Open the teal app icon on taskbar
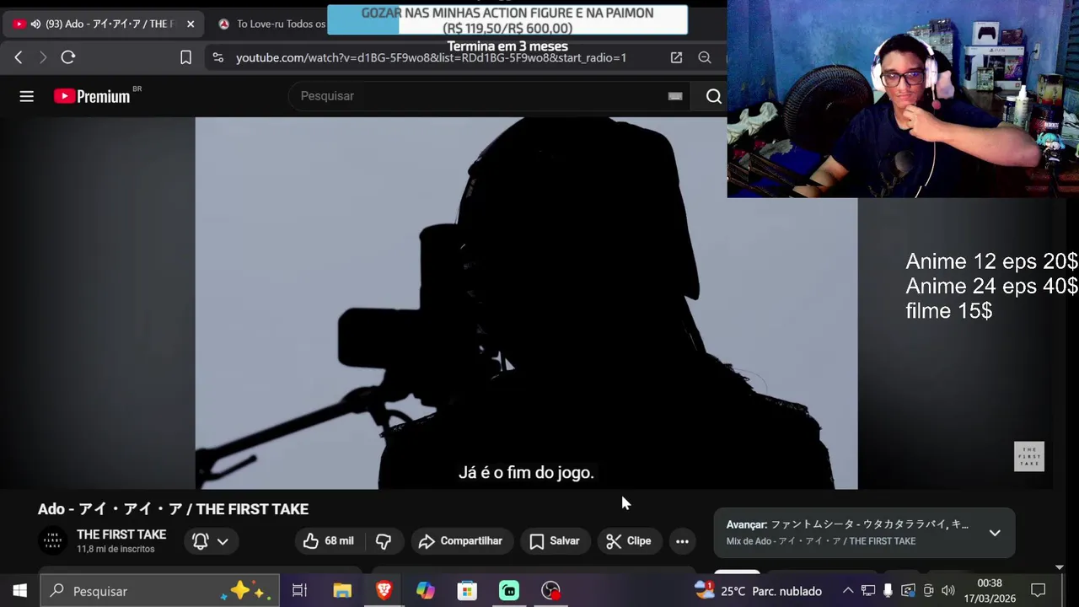1079x607 pixels. pos(509,591)
